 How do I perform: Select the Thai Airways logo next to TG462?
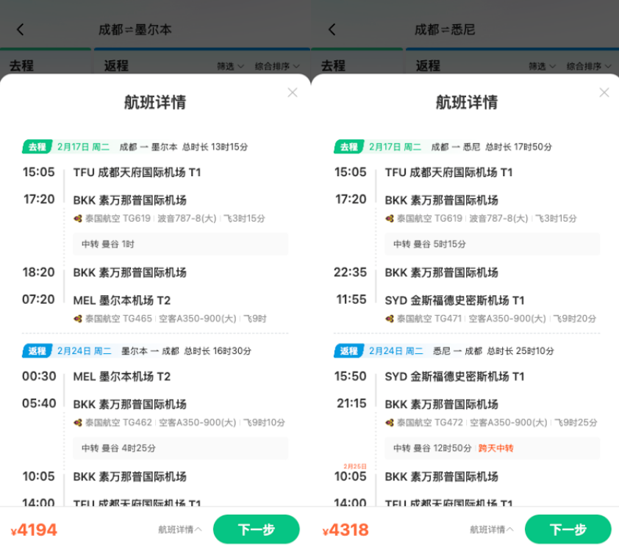(x=79, y=422)
